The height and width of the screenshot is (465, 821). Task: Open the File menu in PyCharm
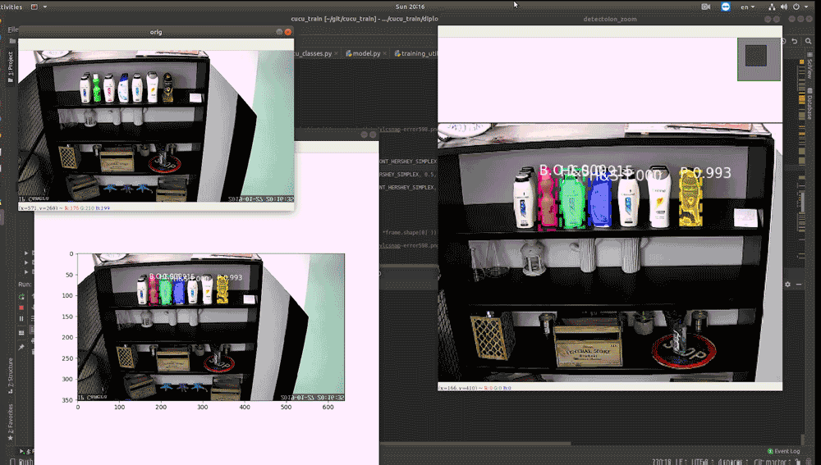pos(12,30)
